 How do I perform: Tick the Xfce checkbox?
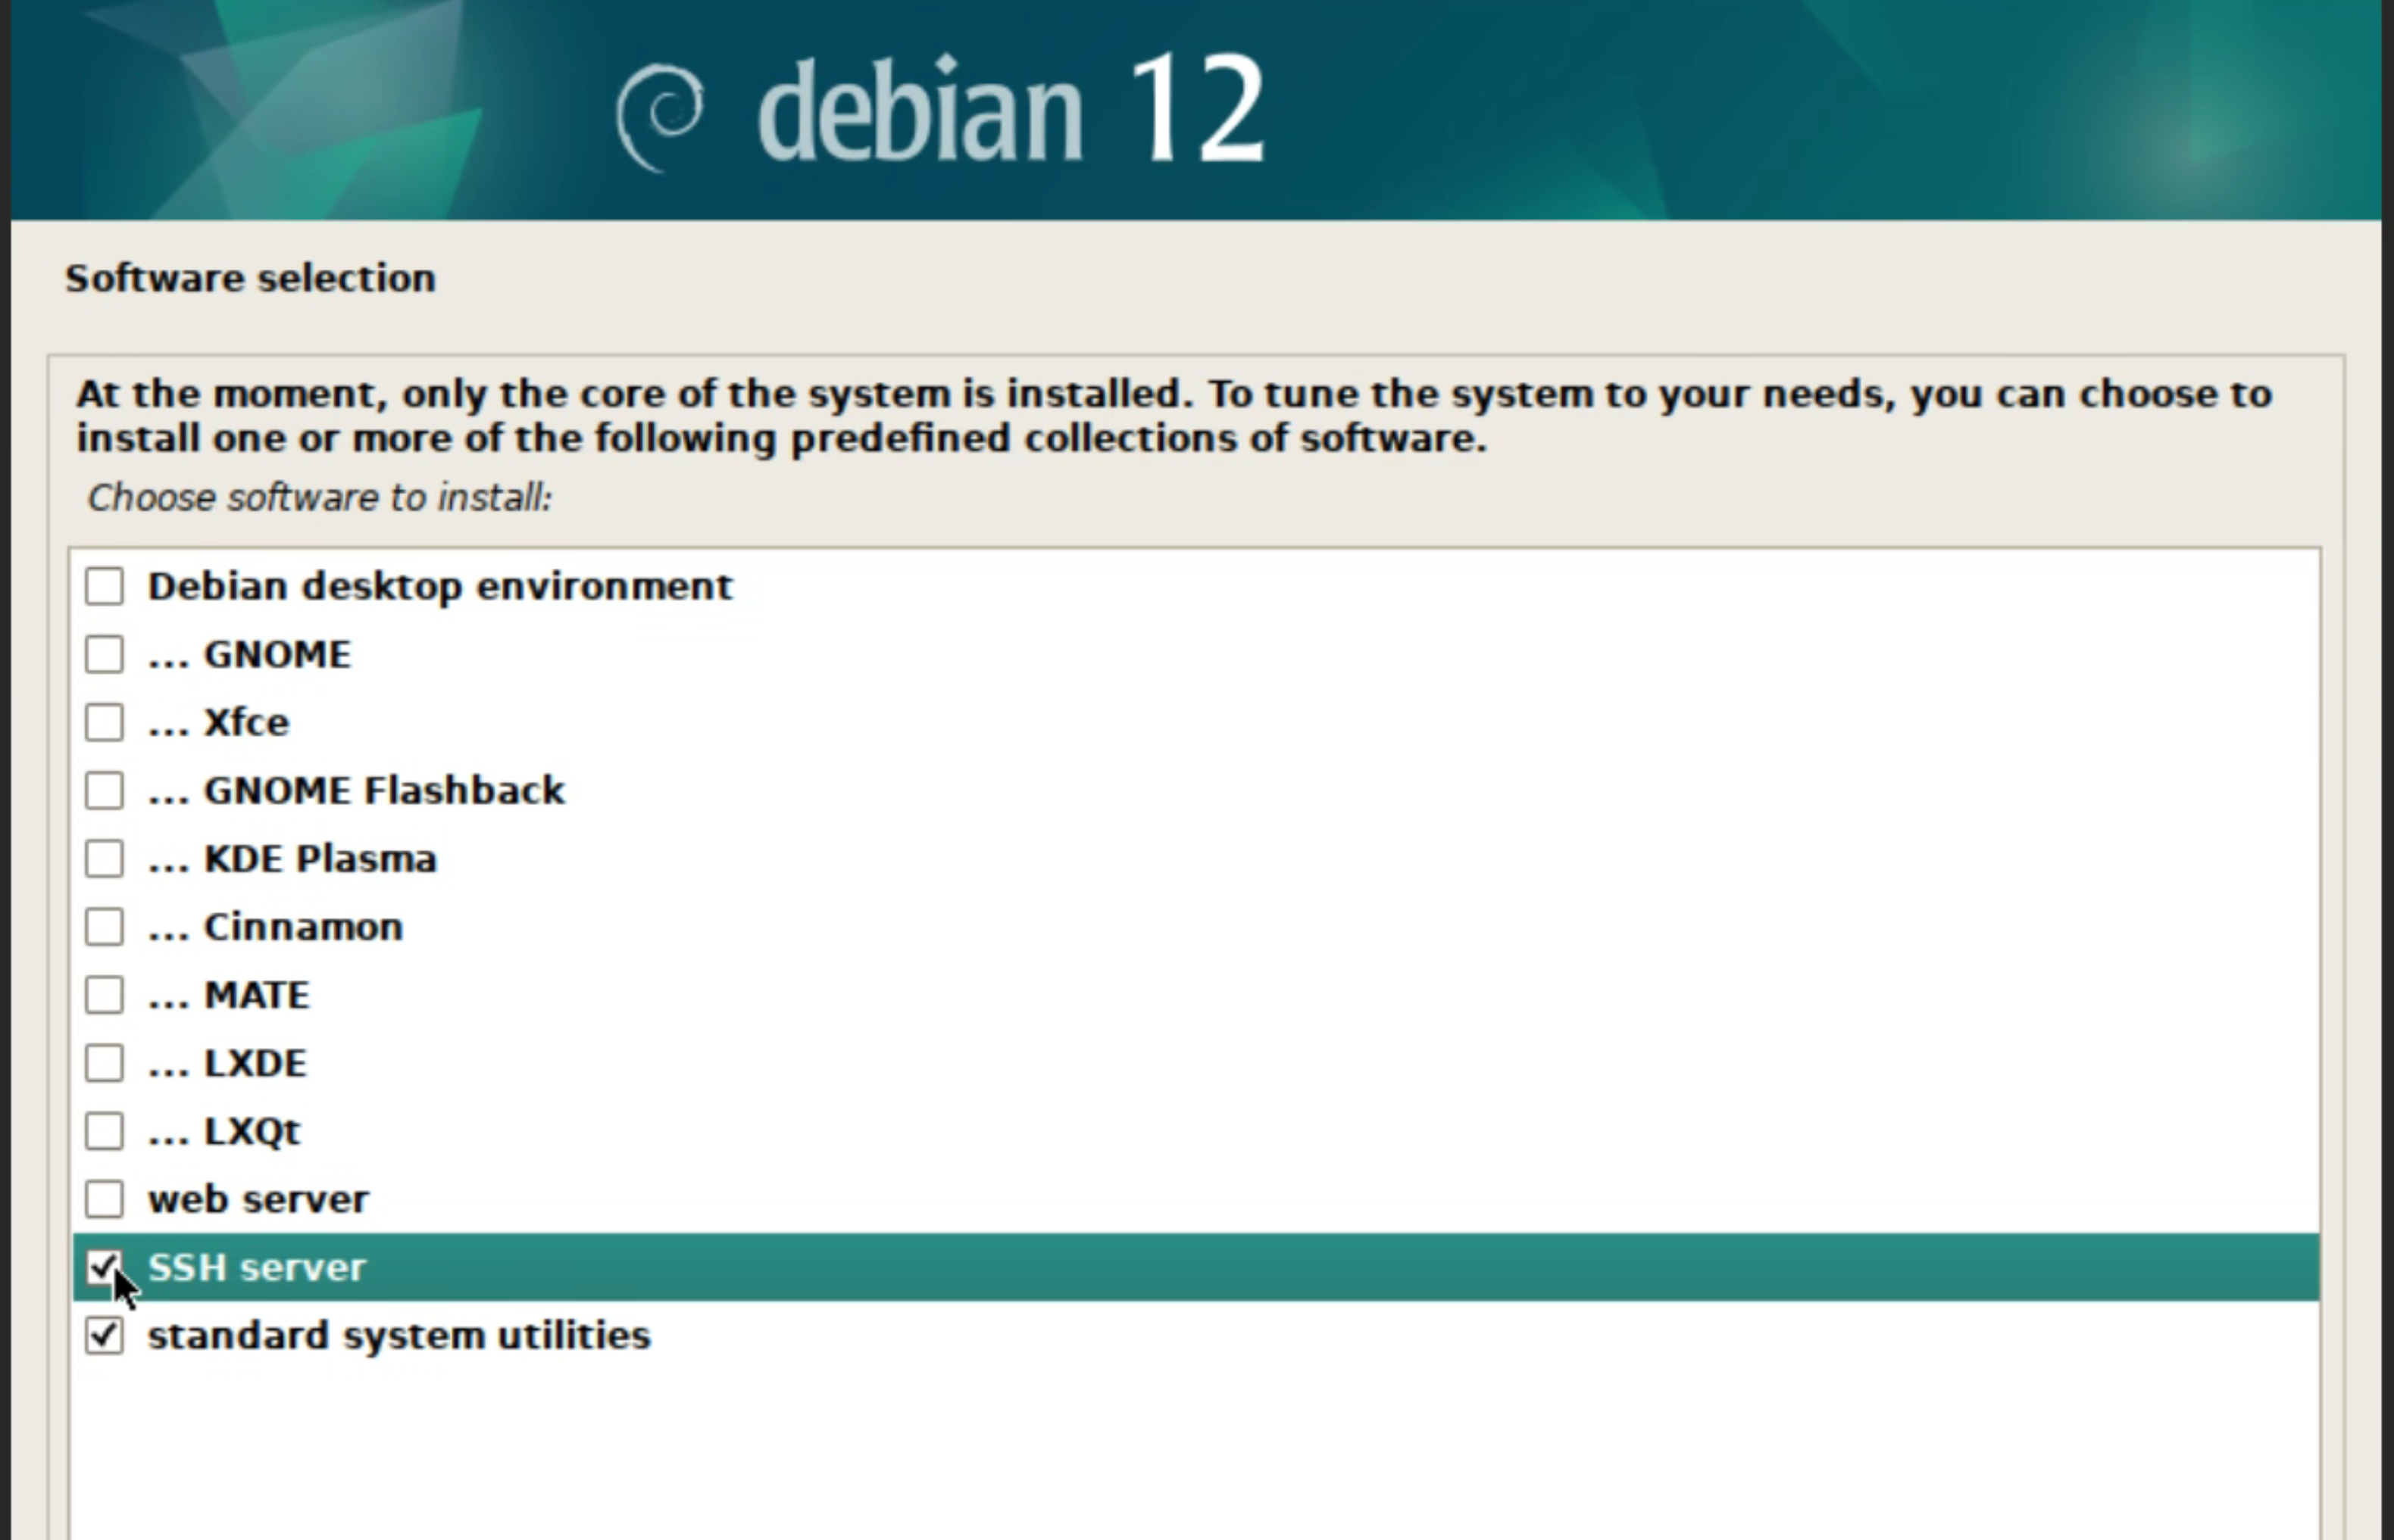104,722
